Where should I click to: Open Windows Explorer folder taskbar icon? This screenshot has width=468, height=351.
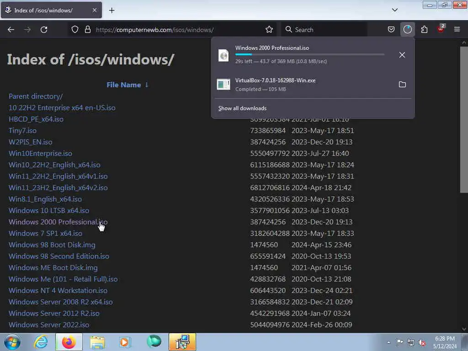[x=97, y=342]
